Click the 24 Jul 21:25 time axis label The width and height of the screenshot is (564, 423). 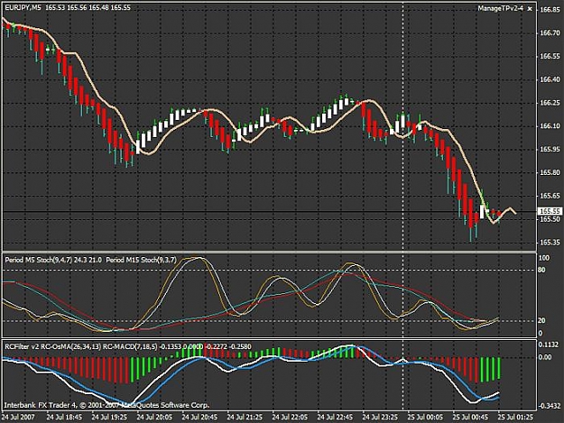coord(245,417)
